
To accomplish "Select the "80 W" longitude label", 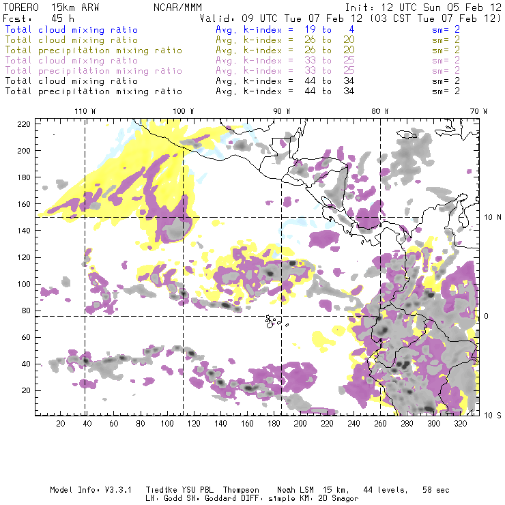I will (x=380, y=111).
